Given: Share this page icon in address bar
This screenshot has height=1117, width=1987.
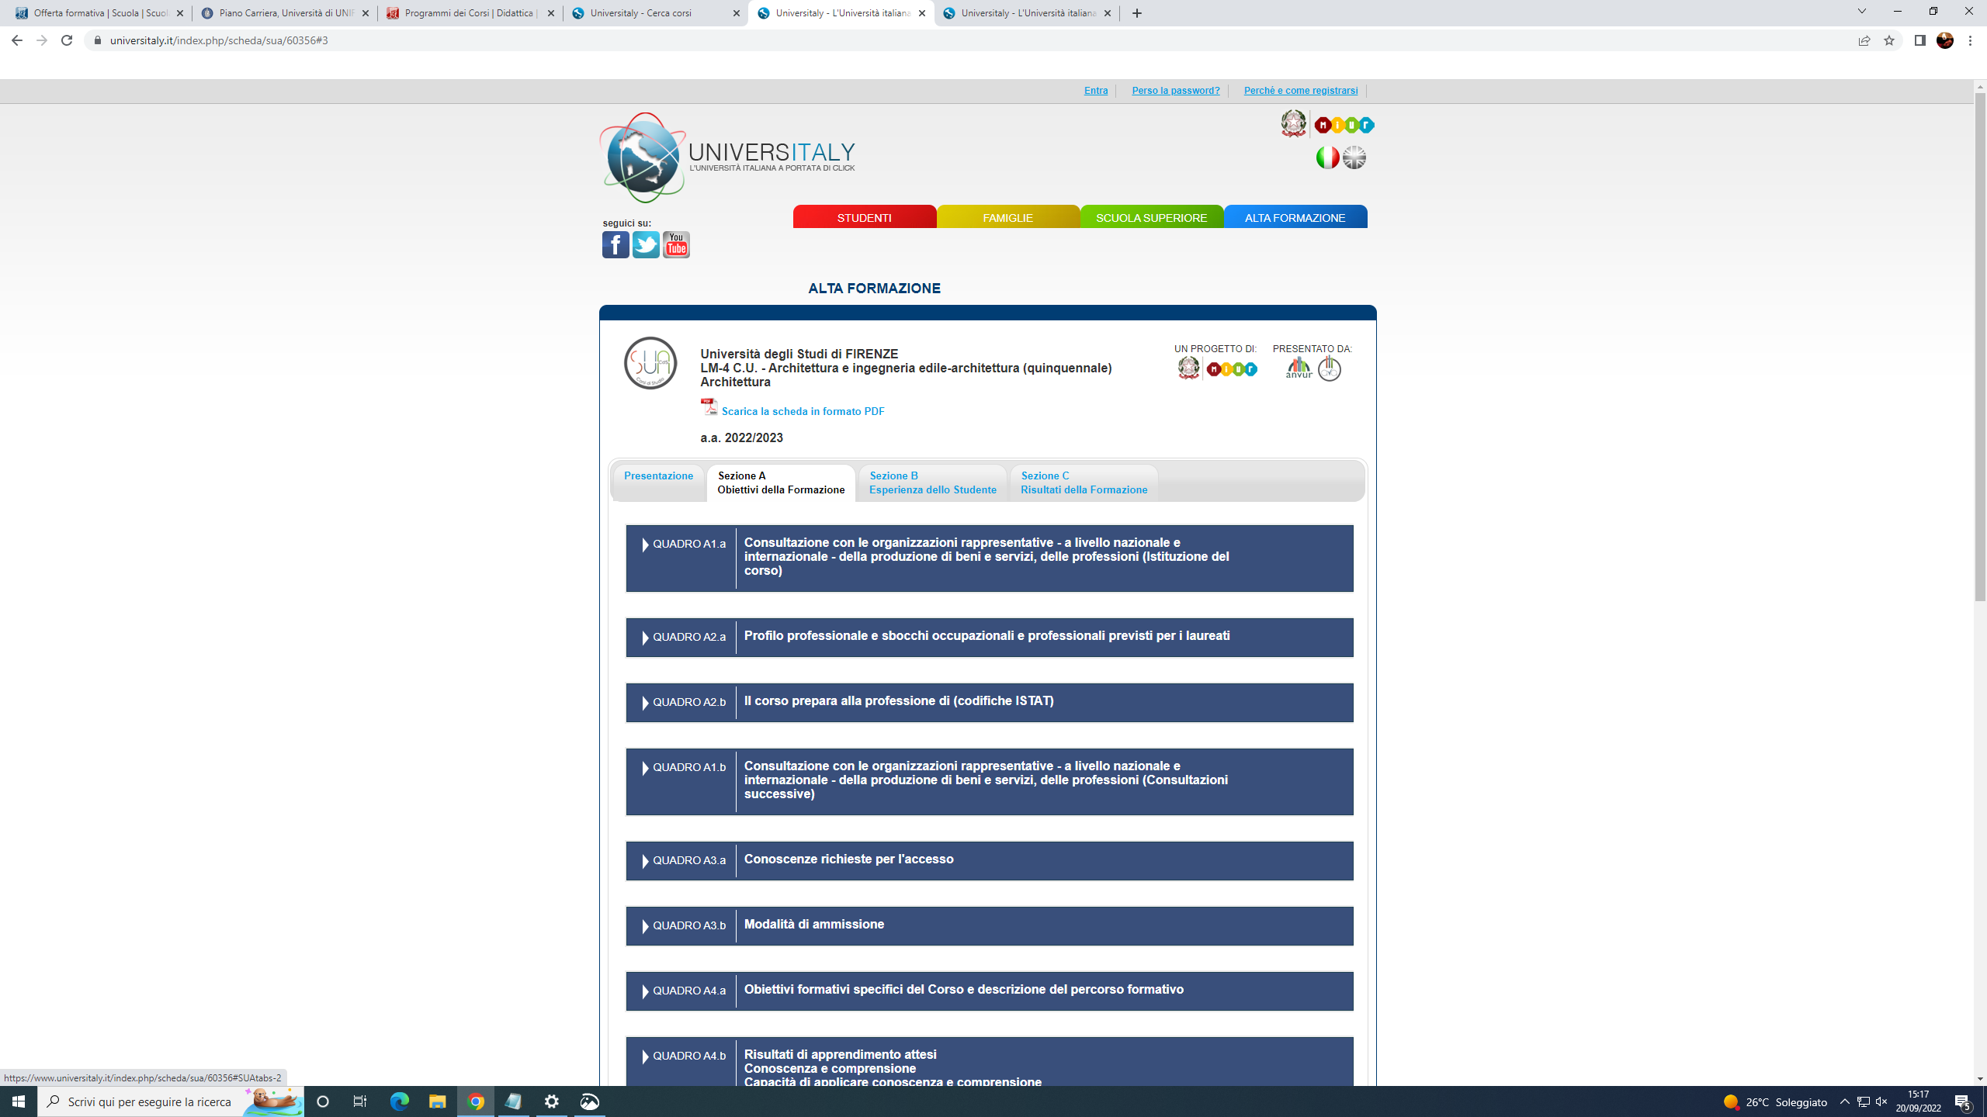Looking at the screenshot, I should pos(1864,40).
